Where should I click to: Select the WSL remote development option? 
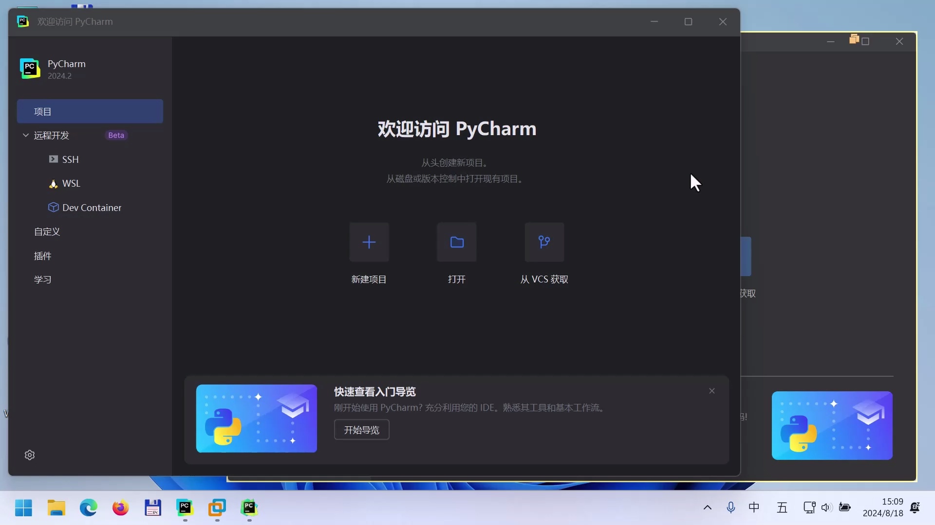point(70,183)
